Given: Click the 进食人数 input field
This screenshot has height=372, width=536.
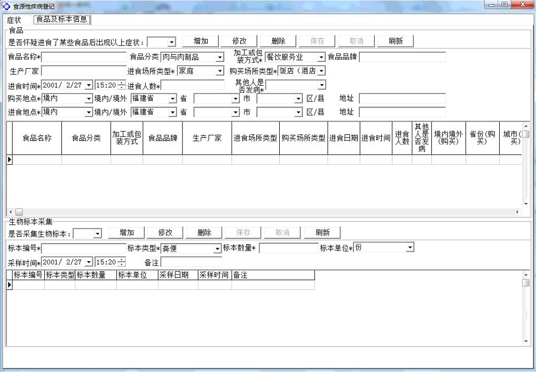Looking at the screenshot, I should pyautogui.click(x=193, y=85).
